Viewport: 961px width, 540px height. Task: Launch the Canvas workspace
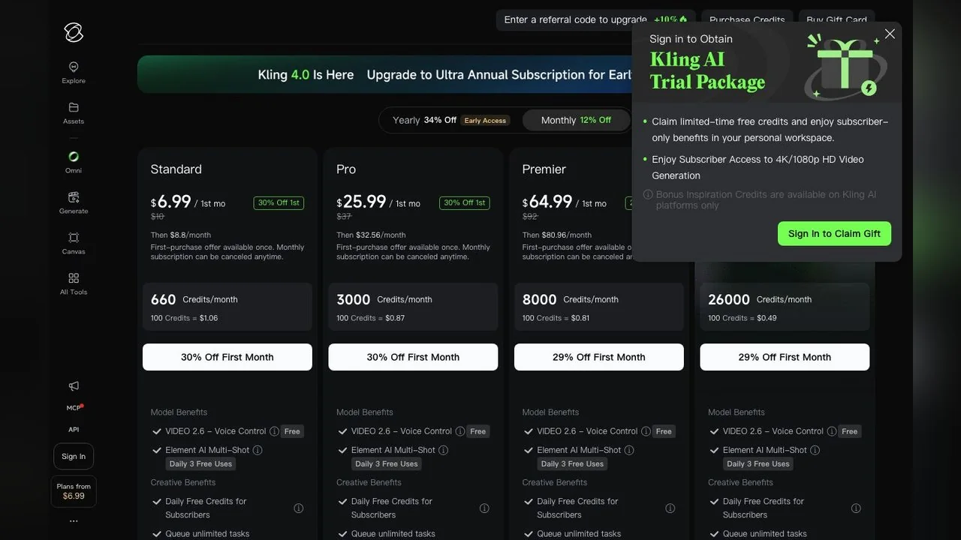coord(74,243)
